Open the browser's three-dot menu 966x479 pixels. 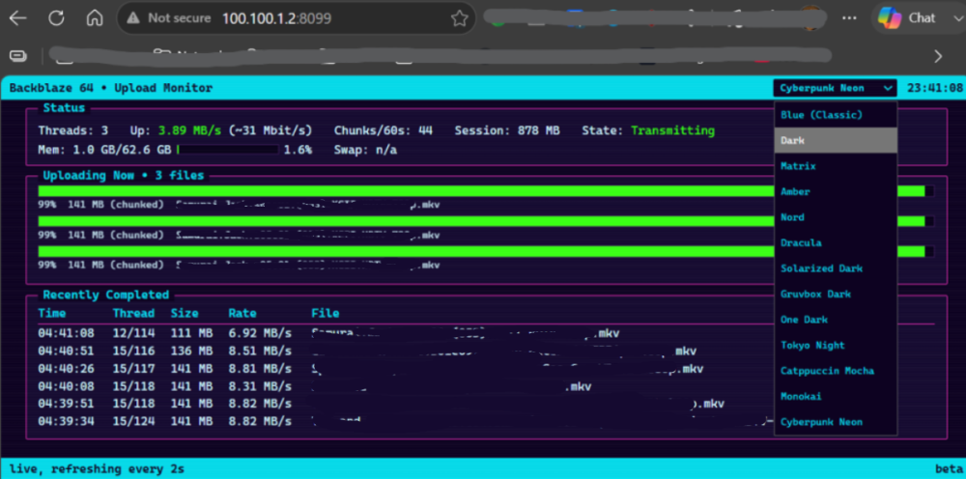tap(849, 17)
